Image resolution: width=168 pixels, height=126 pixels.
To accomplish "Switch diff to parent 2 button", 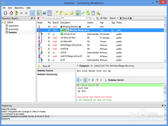I will (x=81, y=80).
